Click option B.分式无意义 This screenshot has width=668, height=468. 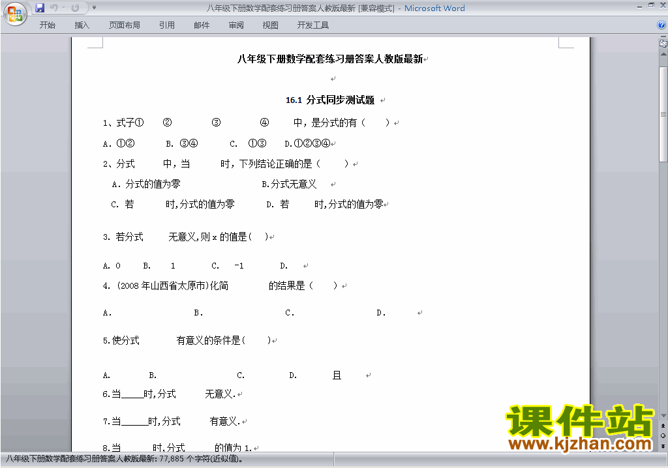[x=289, y=184]
